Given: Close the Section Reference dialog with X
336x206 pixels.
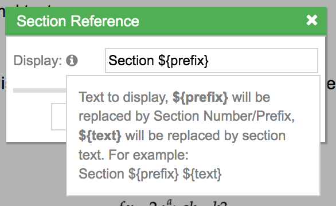Looking at the screenshot, I should (x=312, y=21).
